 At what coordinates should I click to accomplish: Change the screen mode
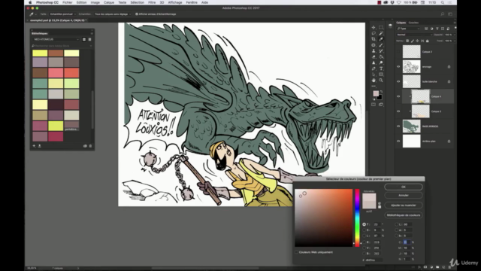pyautogui.click(x=381, y=105)
